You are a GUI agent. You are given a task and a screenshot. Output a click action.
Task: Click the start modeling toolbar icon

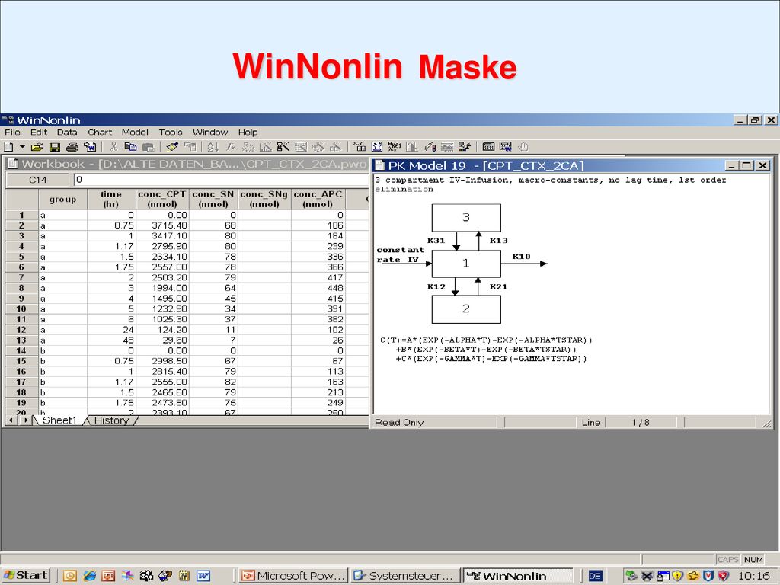[465, 147]
